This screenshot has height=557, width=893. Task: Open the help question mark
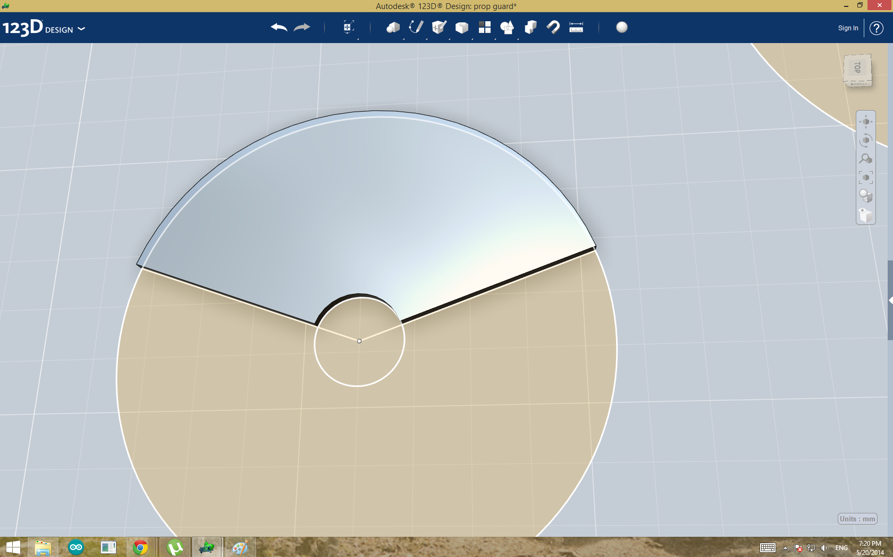[x=877, y=28]
